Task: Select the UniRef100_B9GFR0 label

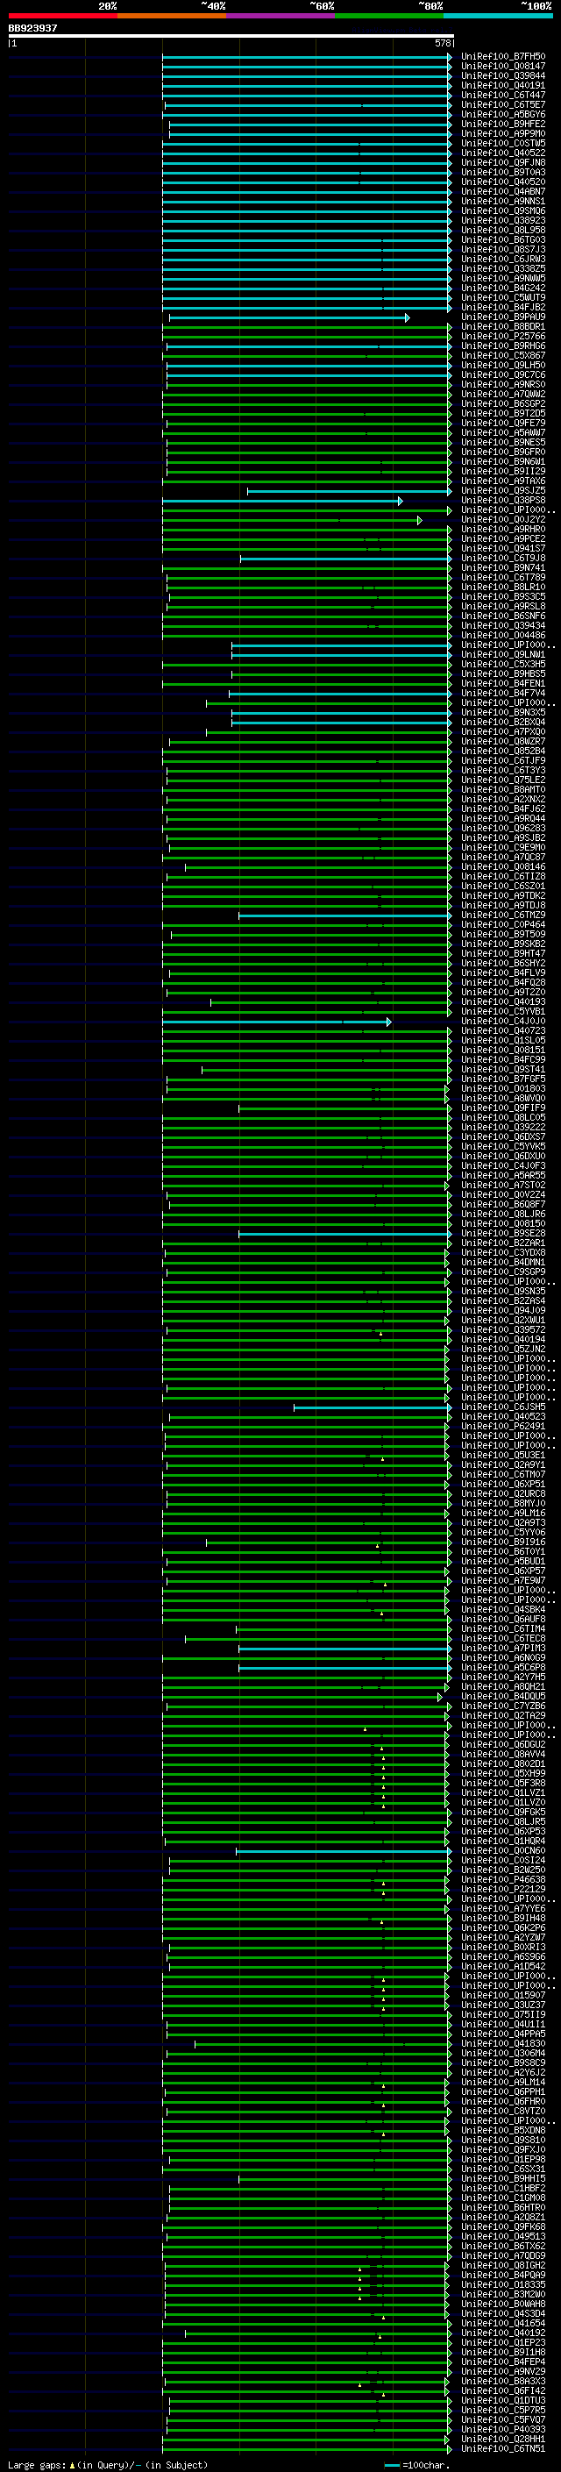Action: (503, 452)
